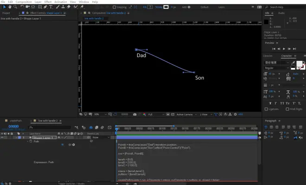Open the Effect menu
Viewport: 306px width, 185px height.
pos(48,2)
